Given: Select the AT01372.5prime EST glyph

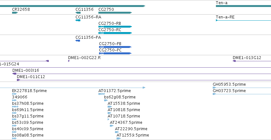Looking at the screenshot, I should coord(102,94).
